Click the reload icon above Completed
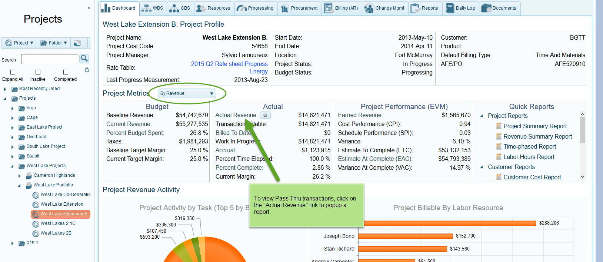This screenshot has width=603, height=262. [87, 70]
